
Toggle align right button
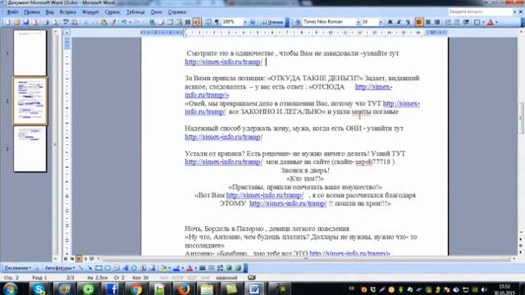(x=437, y=22)
